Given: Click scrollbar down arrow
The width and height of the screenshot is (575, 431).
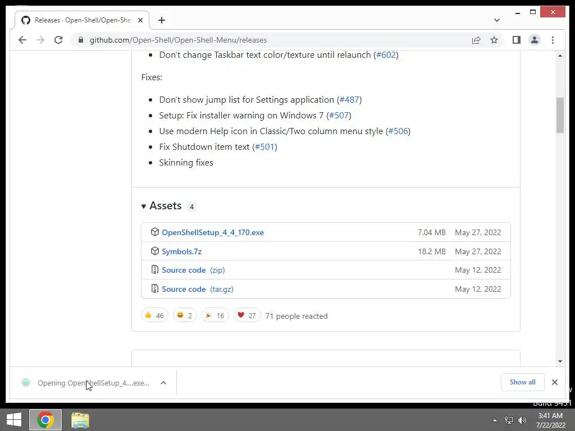Looking at the screenshot, I should pyautogui.click(x=560, y=361).
